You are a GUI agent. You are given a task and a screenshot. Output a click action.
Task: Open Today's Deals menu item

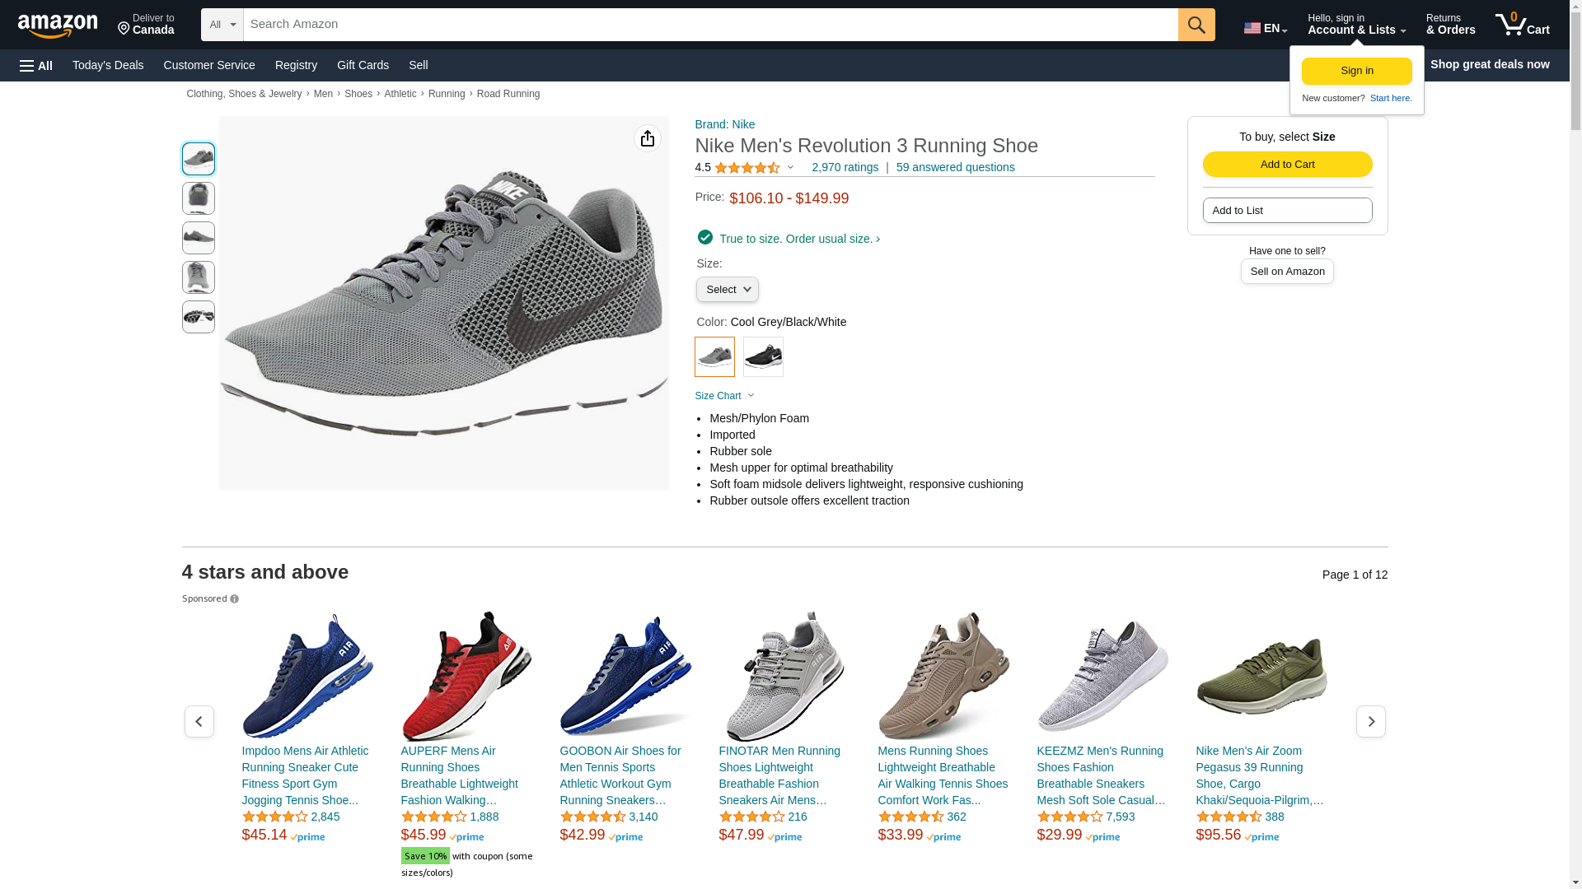[108, 65]
